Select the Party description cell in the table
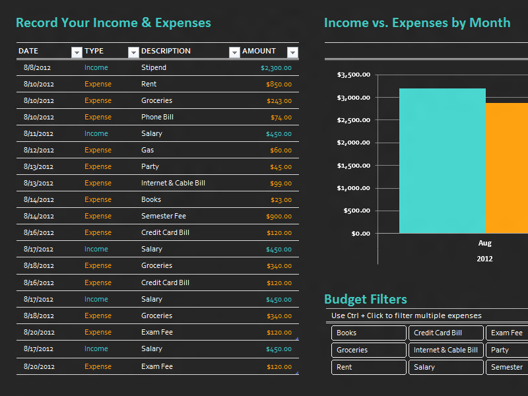 [x=150, y=167]
